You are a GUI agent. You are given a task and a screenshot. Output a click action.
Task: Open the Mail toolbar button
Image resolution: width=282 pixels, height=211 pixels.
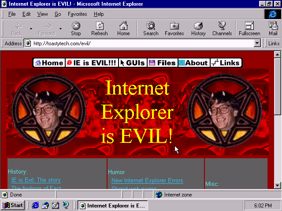pos(273,29)
